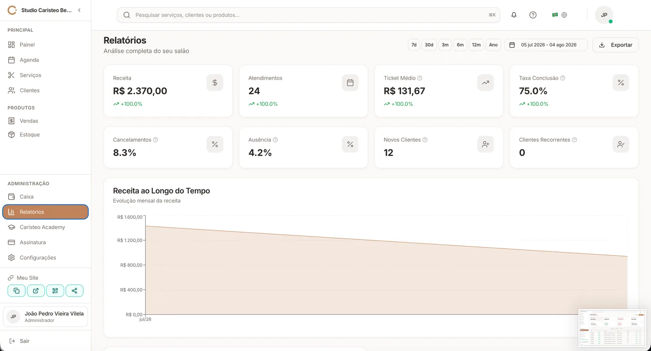
Task: Open Serviços from sidebar
Action: tap(45, 75)
